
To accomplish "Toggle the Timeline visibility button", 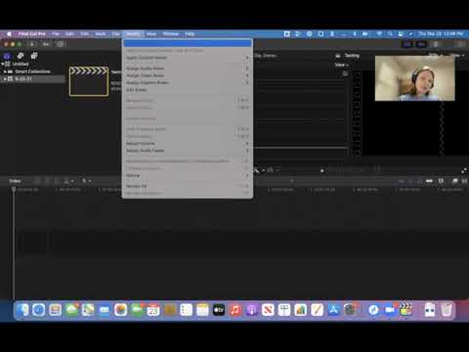I will [x=421, y=44].
